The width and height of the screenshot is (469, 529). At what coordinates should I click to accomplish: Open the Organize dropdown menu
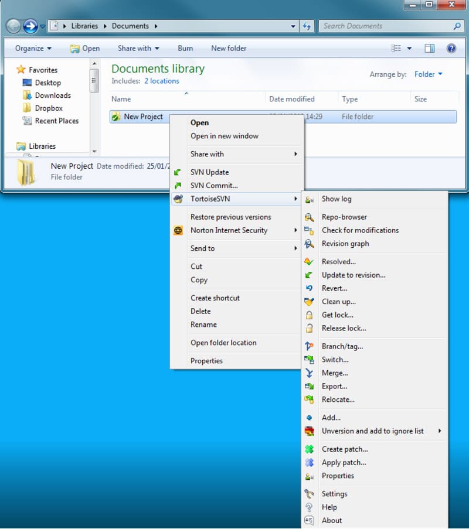tap(33, 49)
